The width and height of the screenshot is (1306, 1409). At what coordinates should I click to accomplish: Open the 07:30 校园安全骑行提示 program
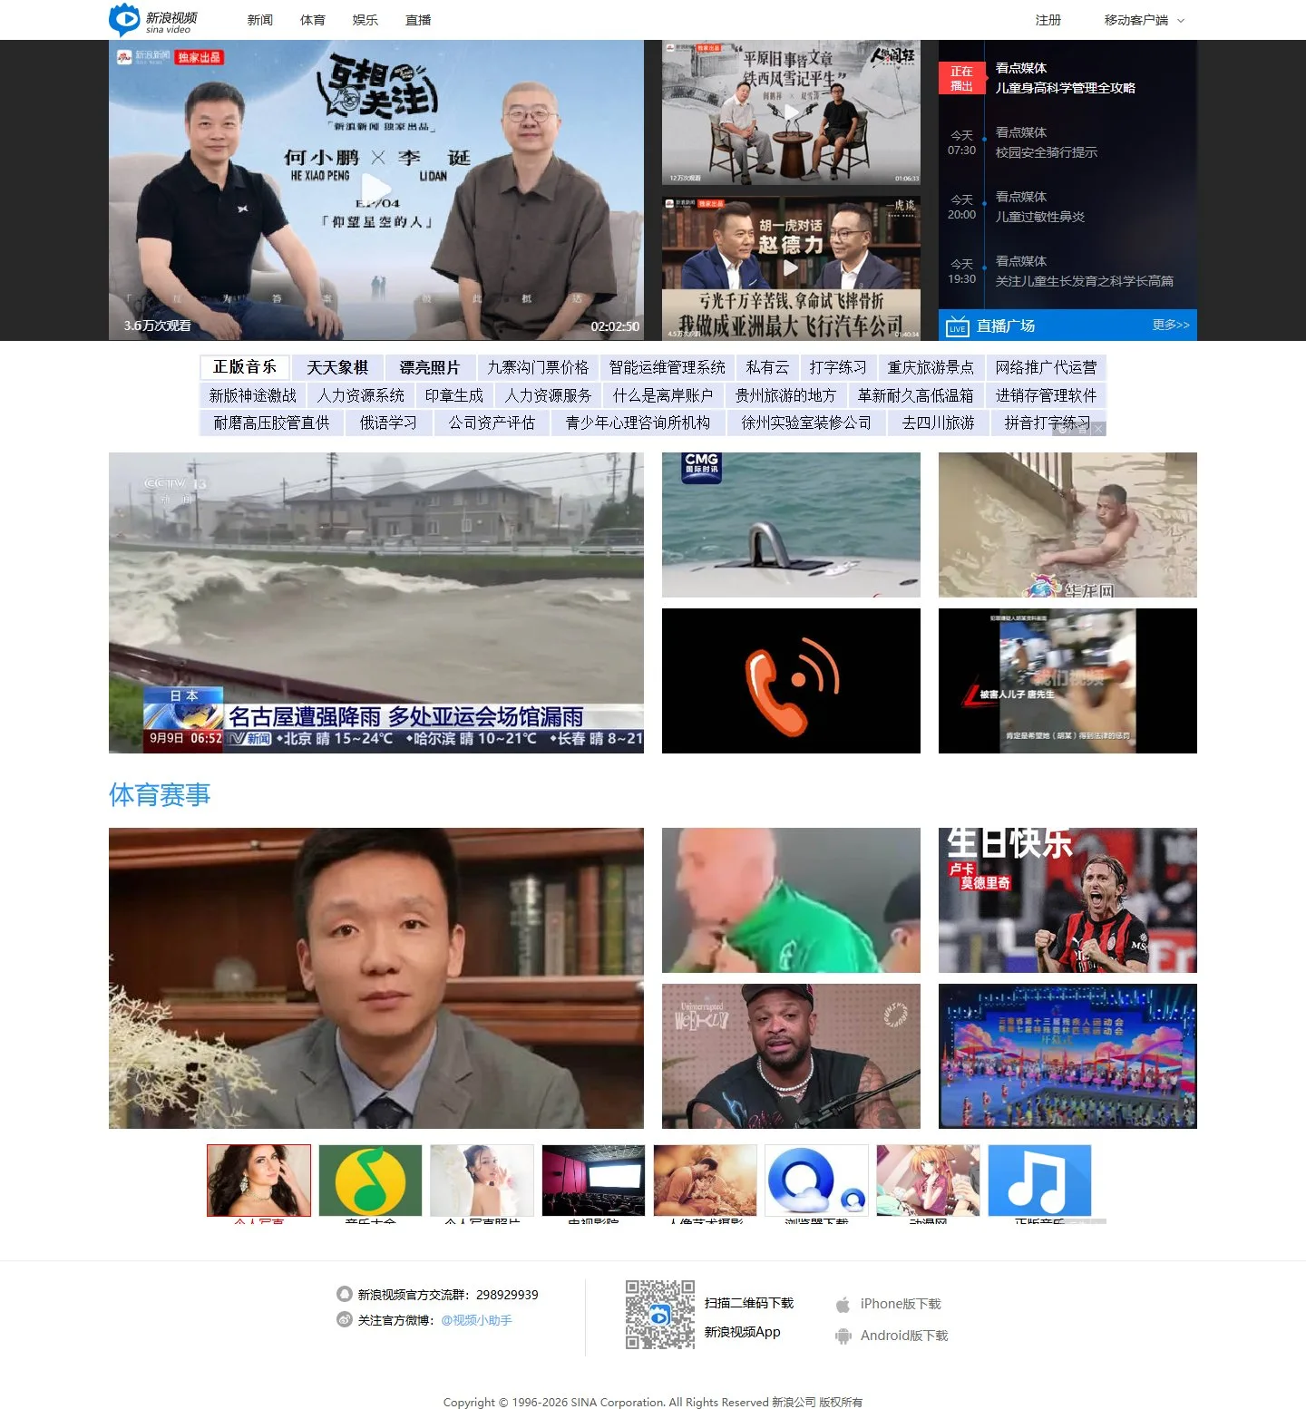(1046, 152)
